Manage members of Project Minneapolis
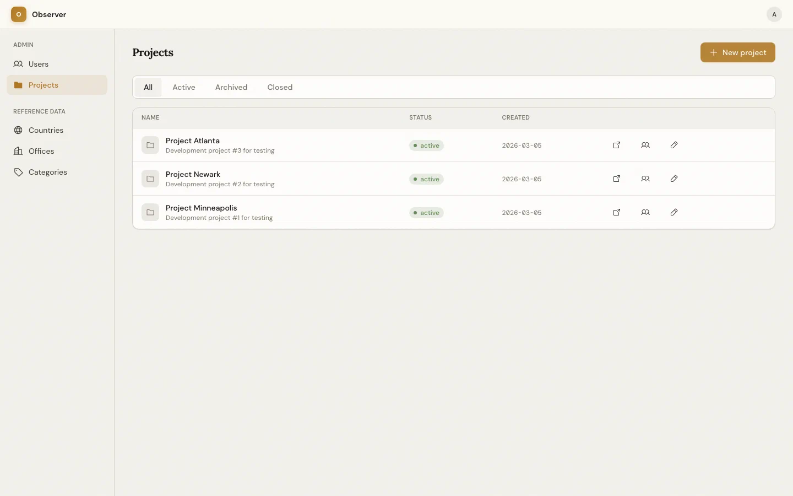 pos(645,212)
